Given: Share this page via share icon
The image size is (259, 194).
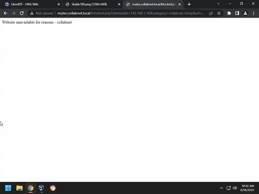Looking at the screenshot, I should (x=211, y=13).
